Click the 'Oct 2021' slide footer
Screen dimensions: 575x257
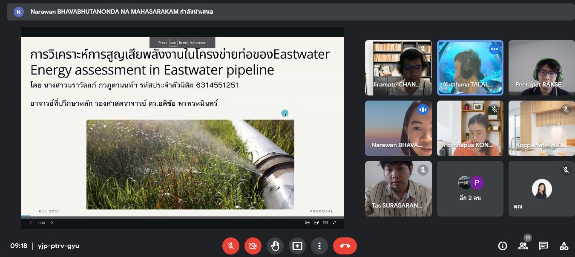(x=49, y=211)
